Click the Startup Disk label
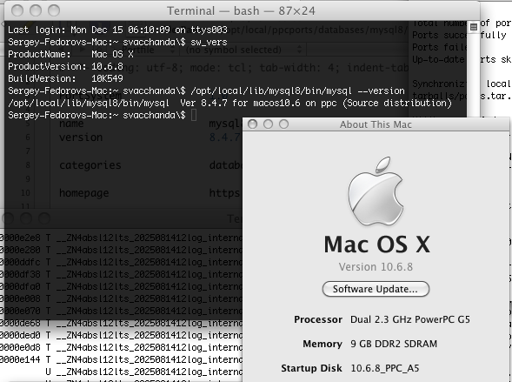 [x=311, y=368]
